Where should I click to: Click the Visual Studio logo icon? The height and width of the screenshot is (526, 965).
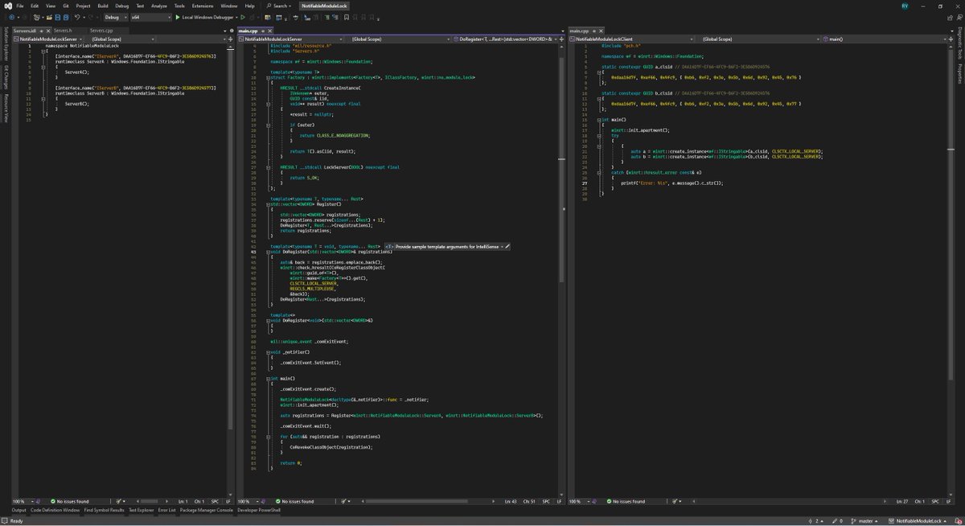7,6
